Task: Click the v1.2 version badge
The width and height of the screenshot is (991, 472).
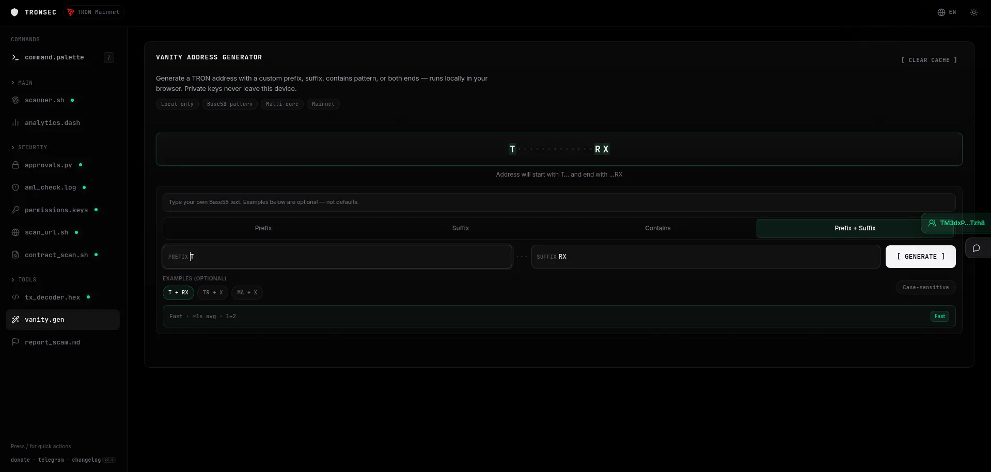Action: (109, 460)
